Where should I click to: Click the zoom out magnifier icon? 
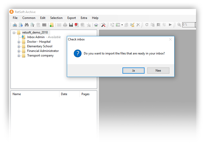pyautogui.click(x=179, y=25)
